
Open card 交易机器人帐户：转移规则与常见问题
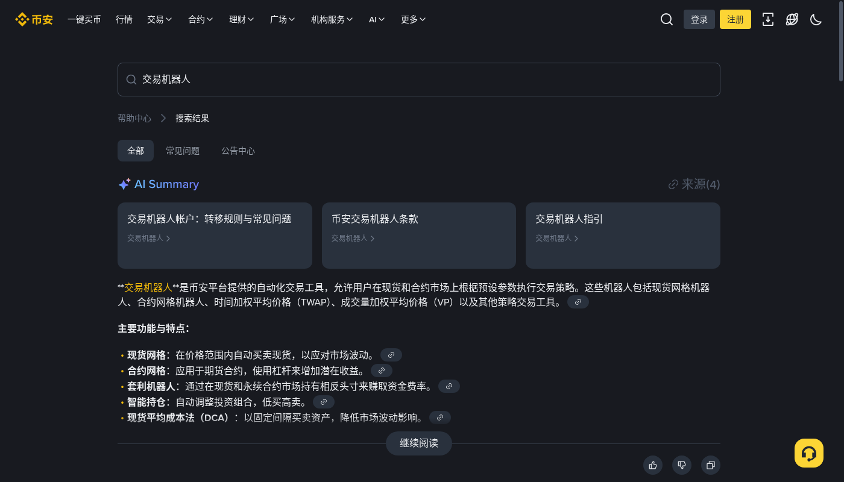click(215, 236)
